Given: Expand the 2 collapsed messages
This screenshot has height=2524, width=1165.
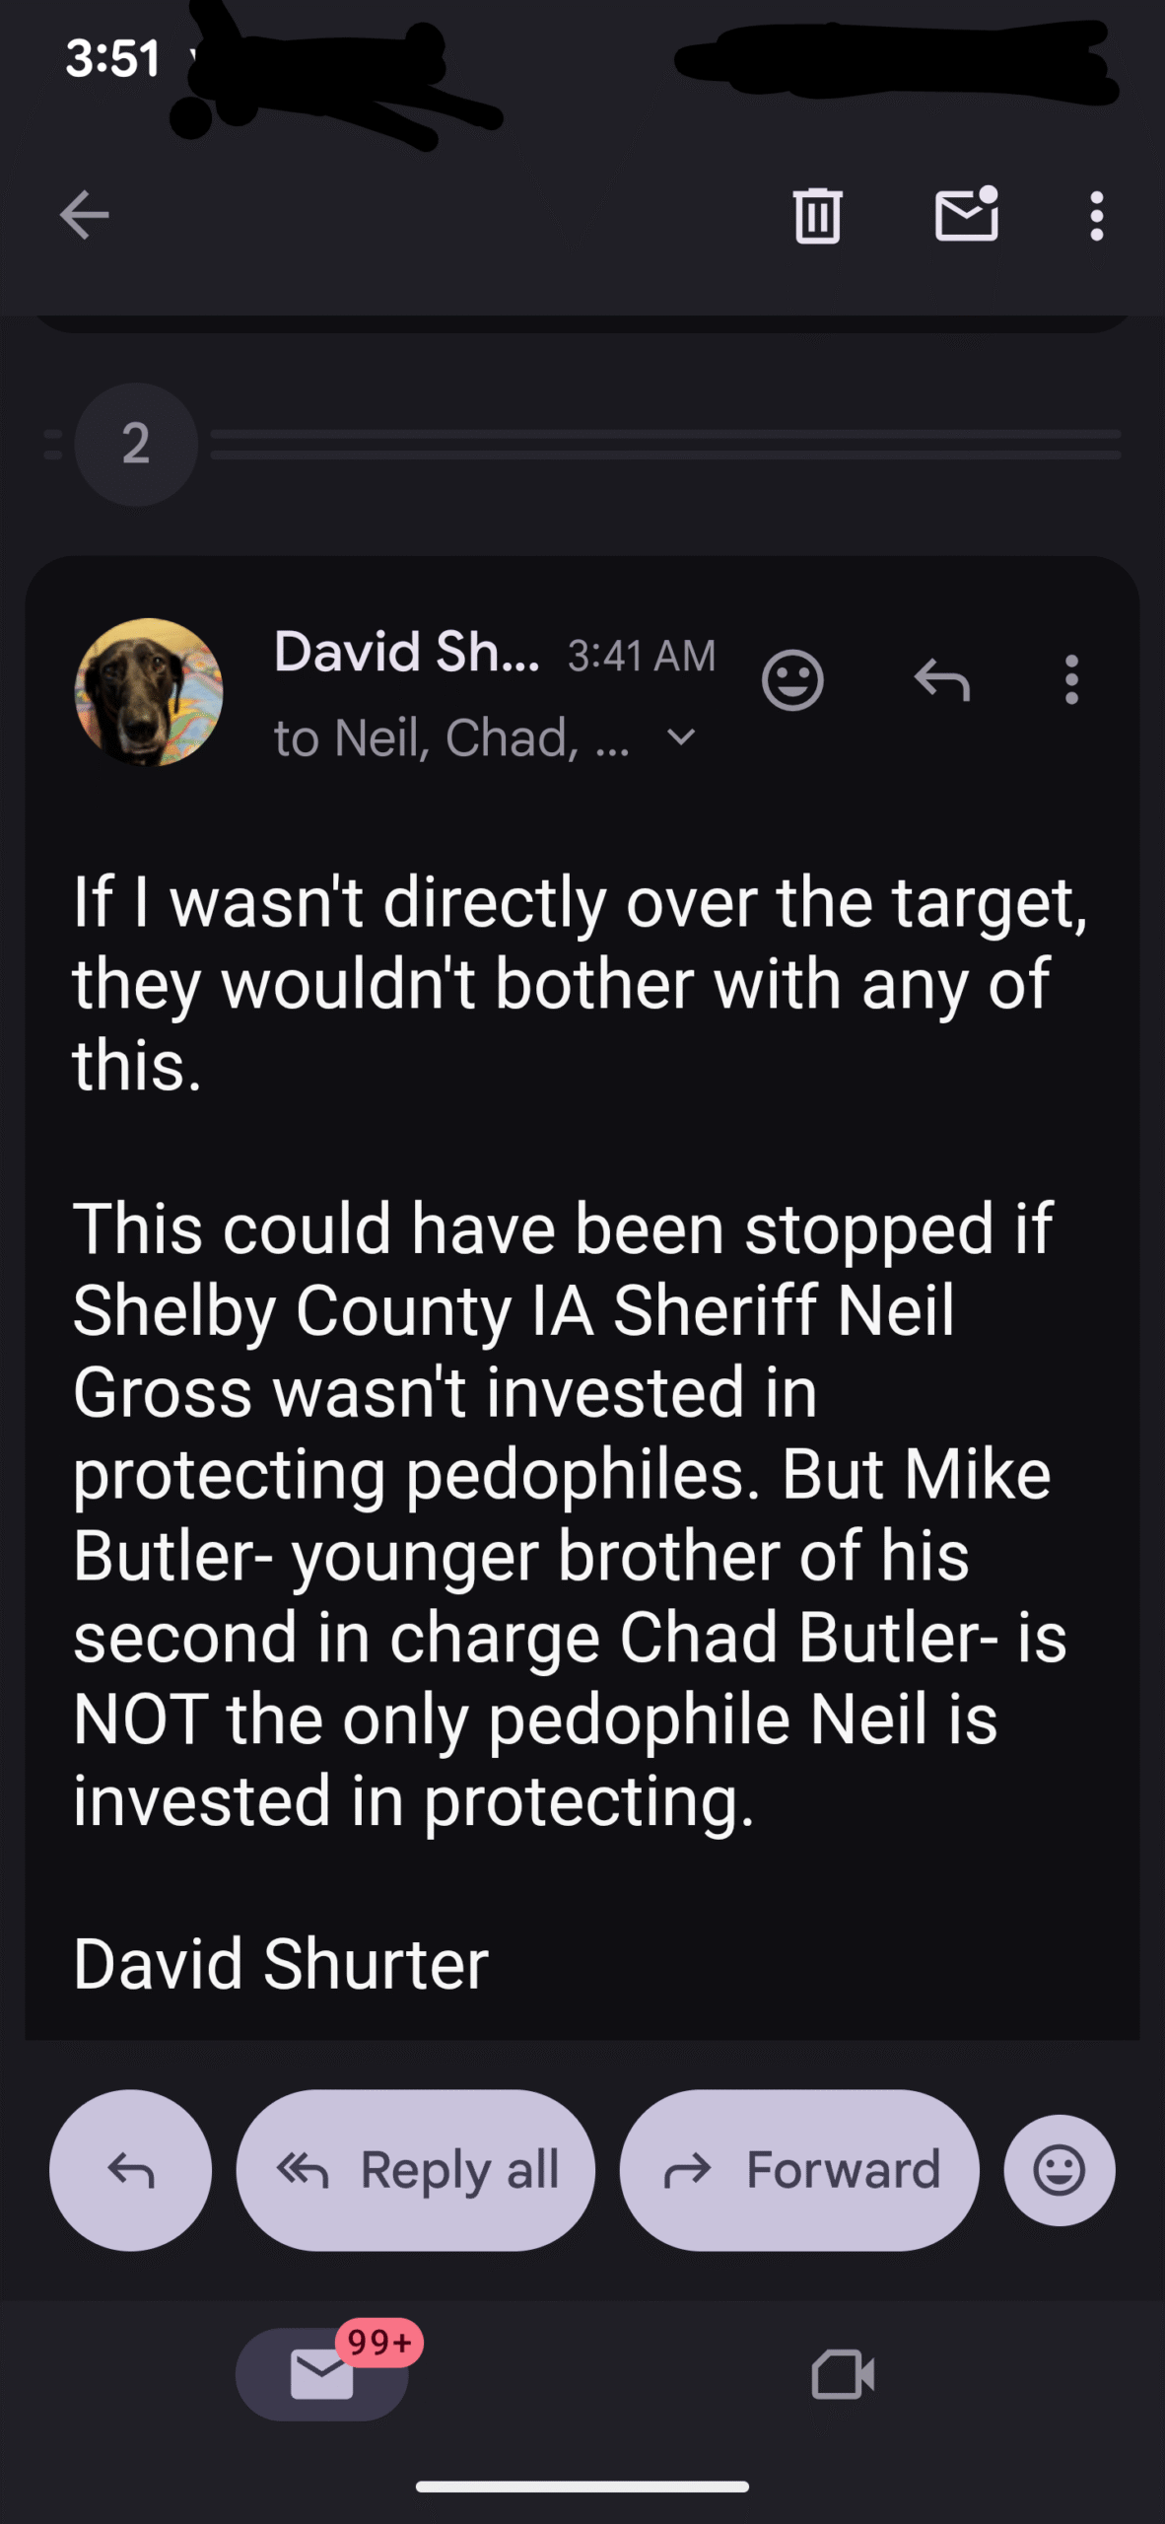Looking at the screenshot, I should pyautogui.click(x=136, y=444).
